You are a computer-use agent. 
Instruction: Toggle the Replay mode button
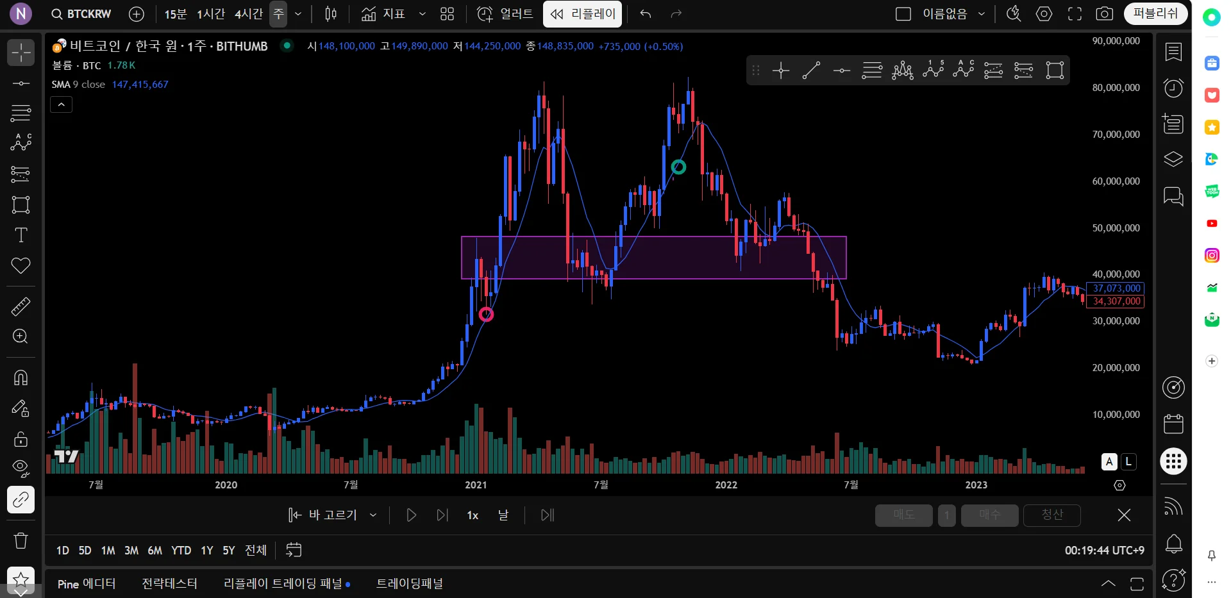pyautogui.click(x=582, y=13)
